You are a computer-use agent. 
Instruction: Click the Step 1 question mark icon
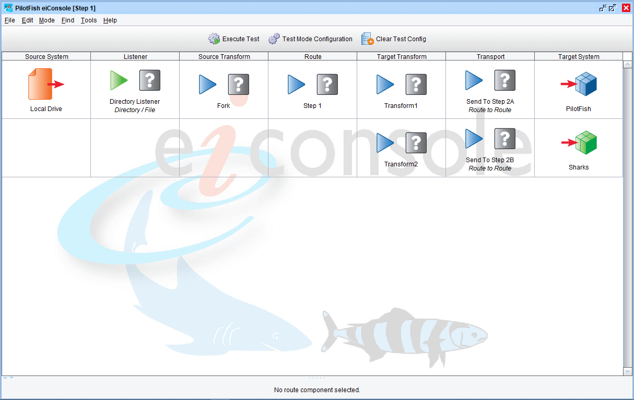[x=327, y=84]
